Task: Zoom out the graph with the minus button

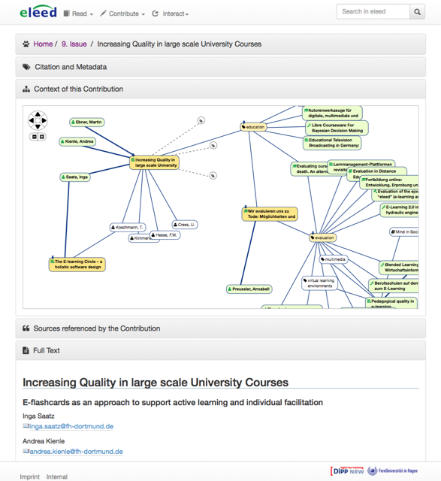Action: click(35, 137)
